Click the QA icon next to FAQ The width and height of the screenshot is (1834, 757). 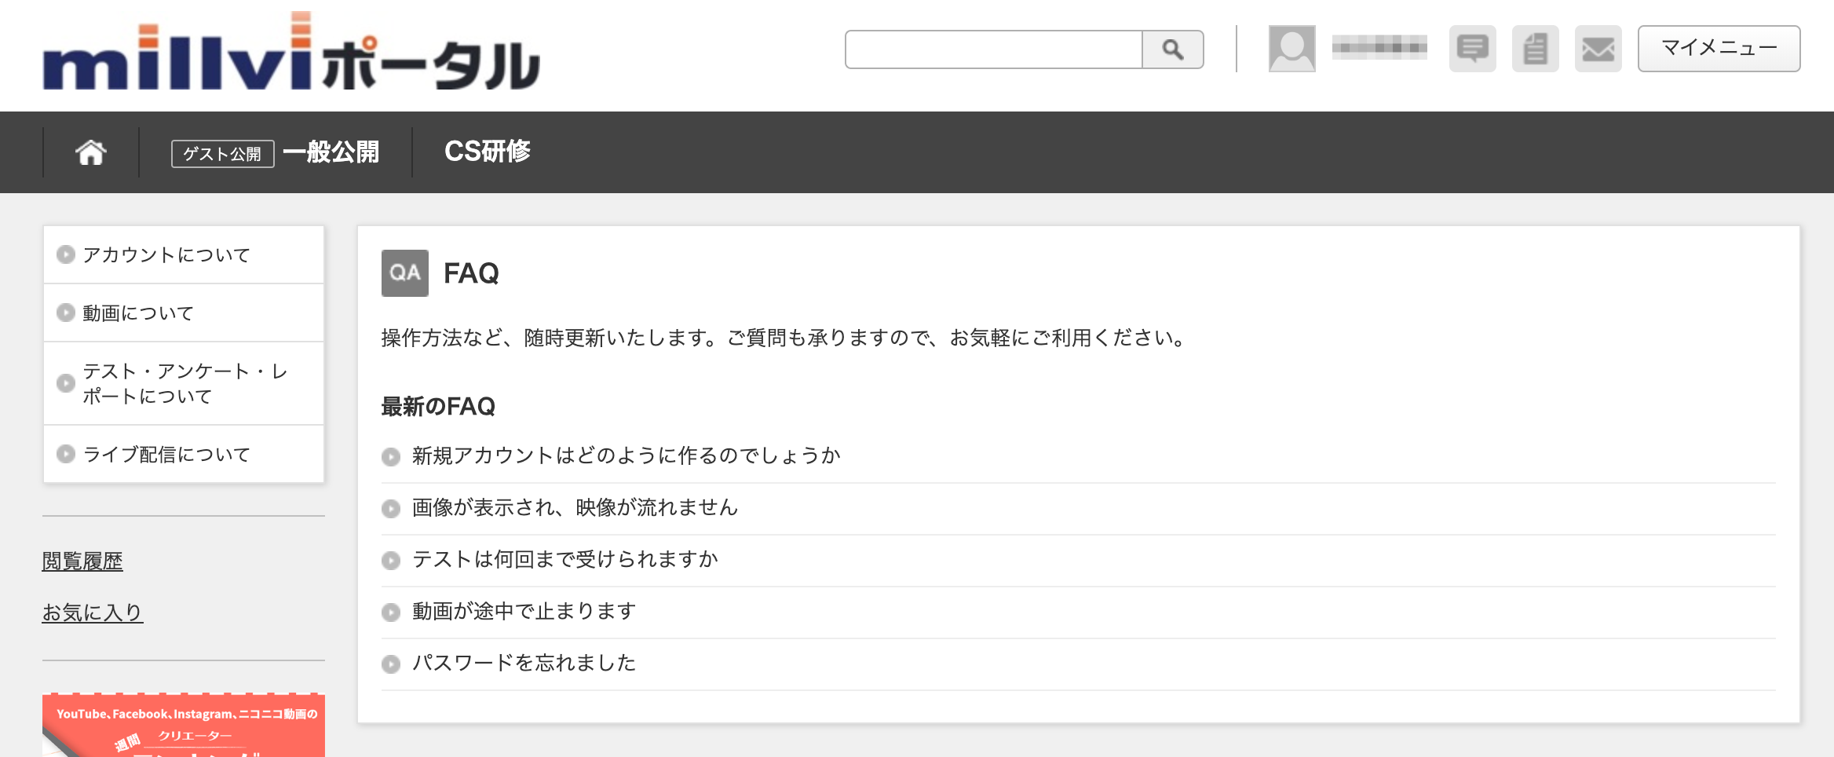tap(405, 273)
